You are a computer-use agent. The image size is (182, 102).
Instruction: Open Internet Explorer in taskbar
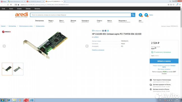click(9, 100)
